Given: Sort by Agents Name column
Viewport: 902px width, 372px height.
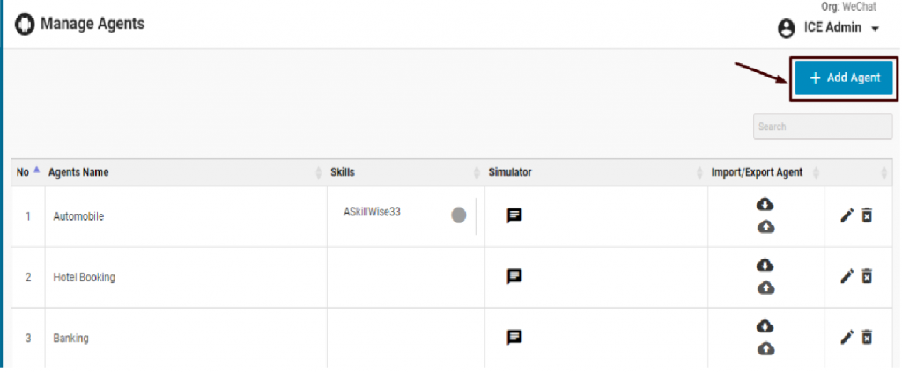Looking at the screenshot, I should pyautogui.click(x=79, y=172).
